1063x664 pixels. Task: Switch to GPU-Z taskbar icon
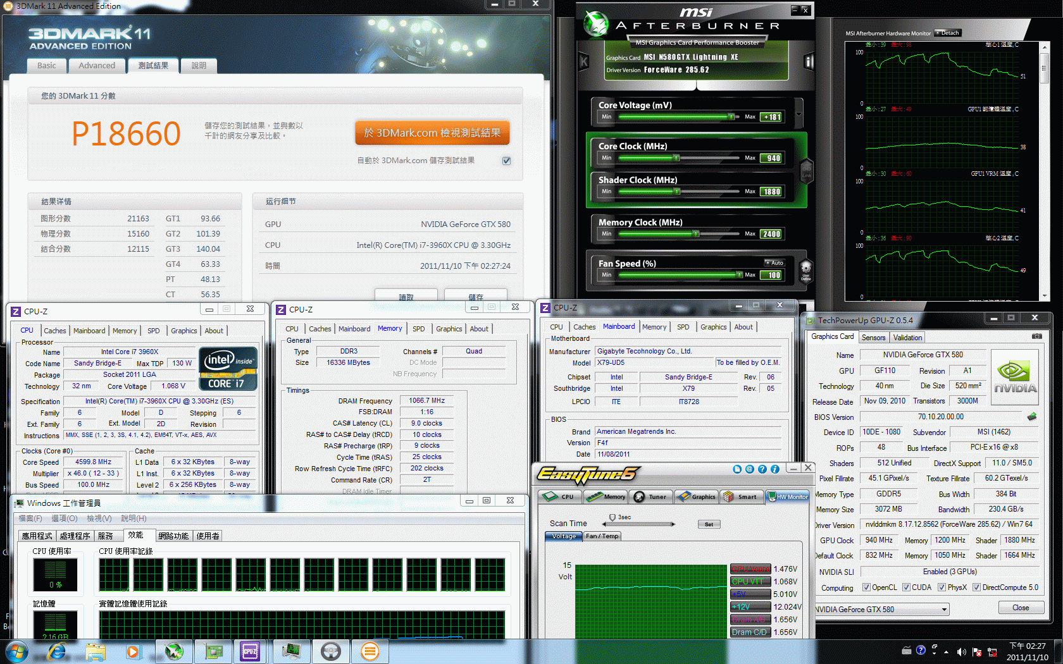[213, 651]
